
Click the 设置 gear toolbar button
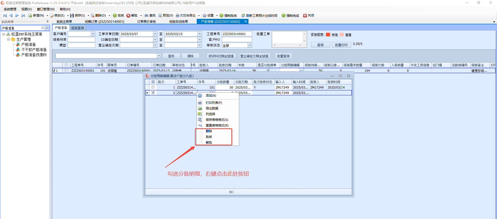click(x=208, y=15)
